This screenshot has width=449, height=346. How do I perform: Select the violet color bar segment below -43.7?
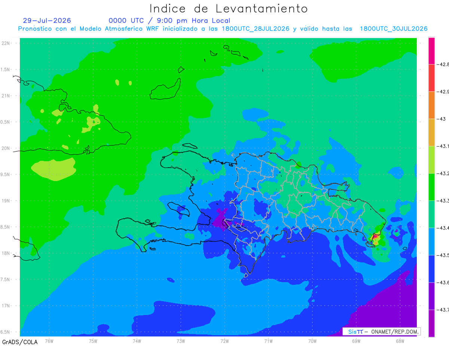[431, 323]
